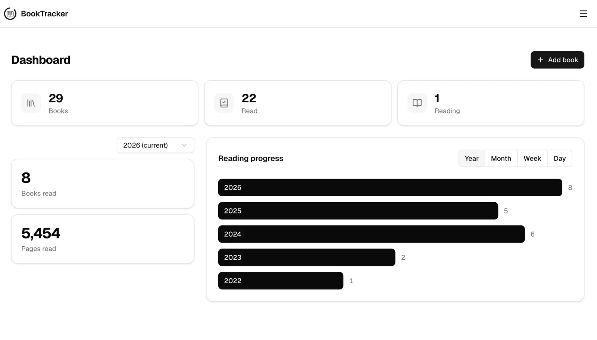Viewport: 597px width, 340px height.
Task: Switch to the Year tab
Action: (x=472, y=158)
